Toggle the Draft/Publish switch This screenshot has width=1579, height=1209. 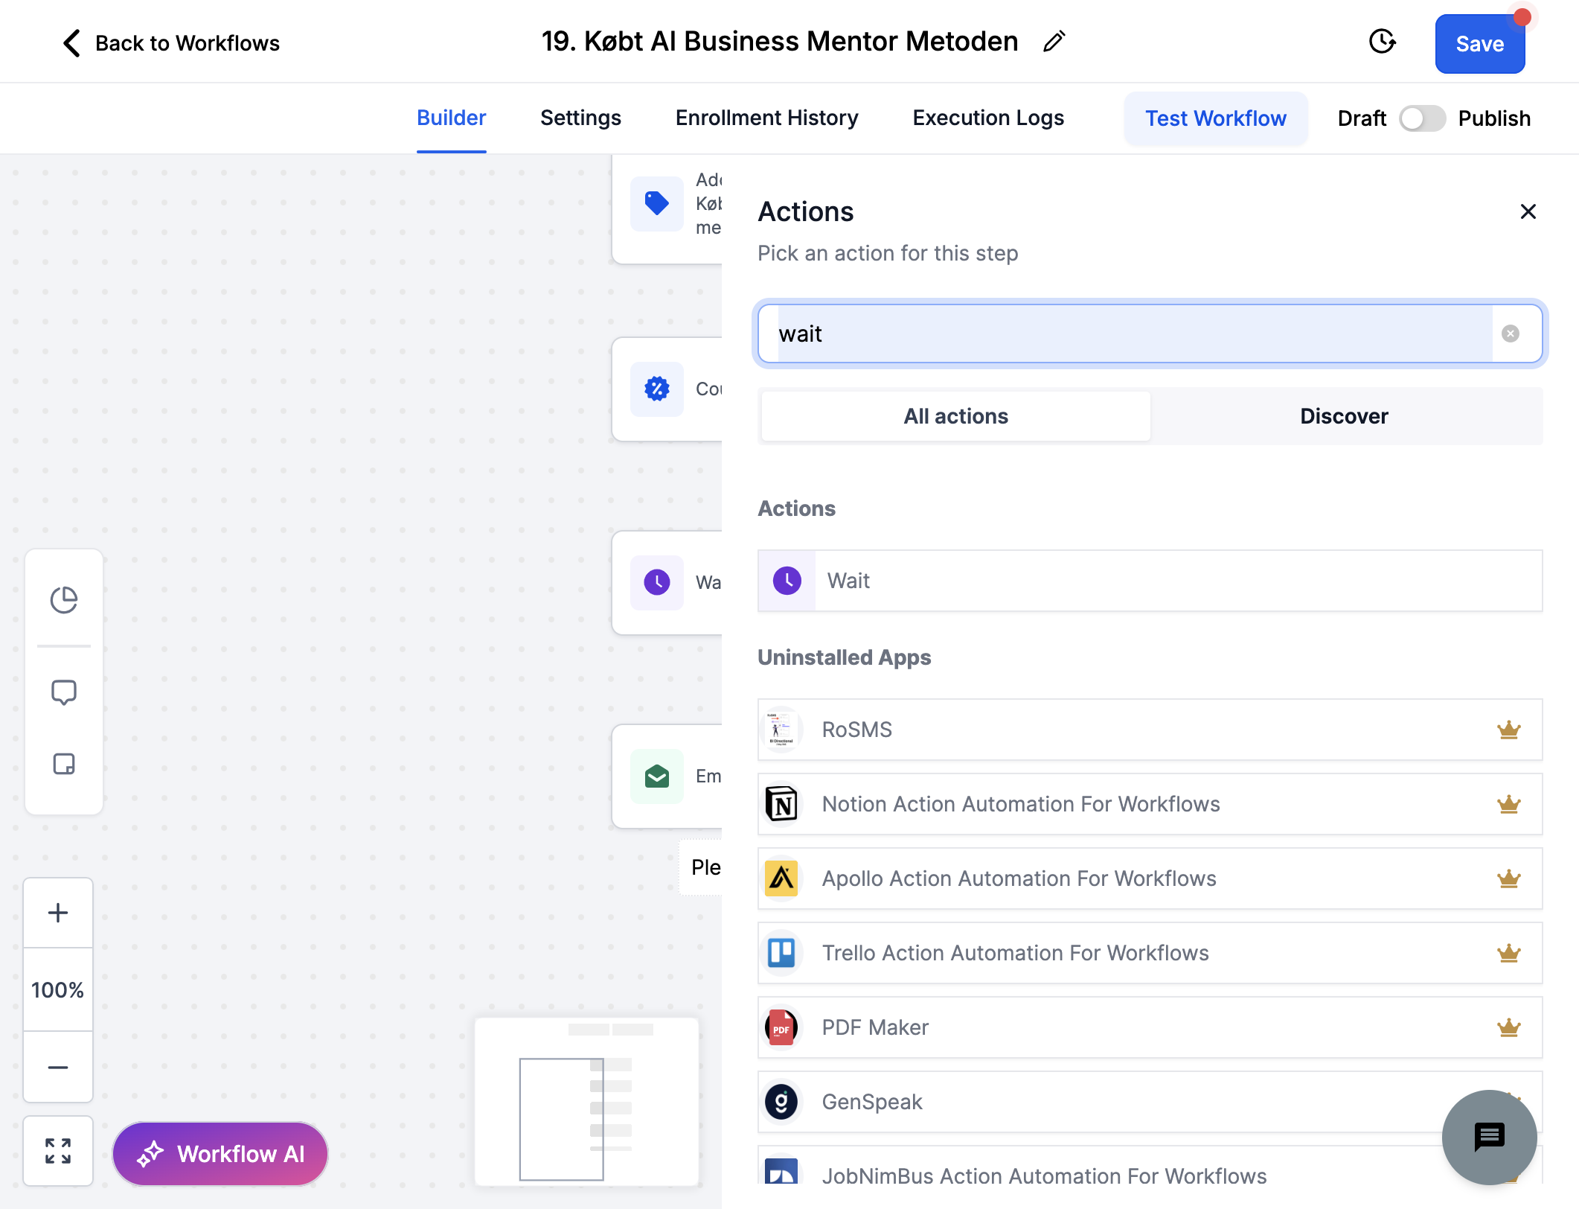point(1422,118)
